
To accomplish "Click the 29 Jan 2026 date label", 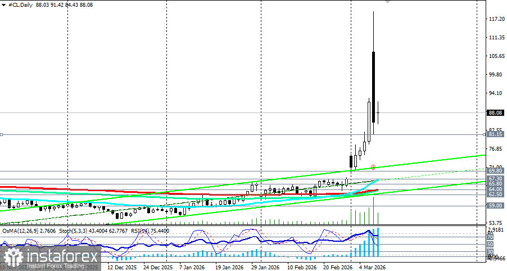I will (265, 268).
